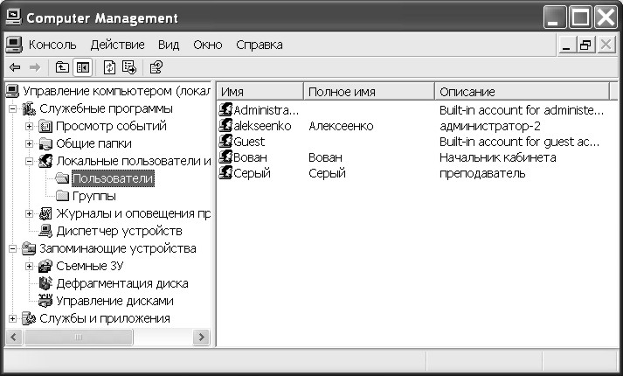Minimize the inner MDI console window
The image size is (623, 376).
(566, 45)
